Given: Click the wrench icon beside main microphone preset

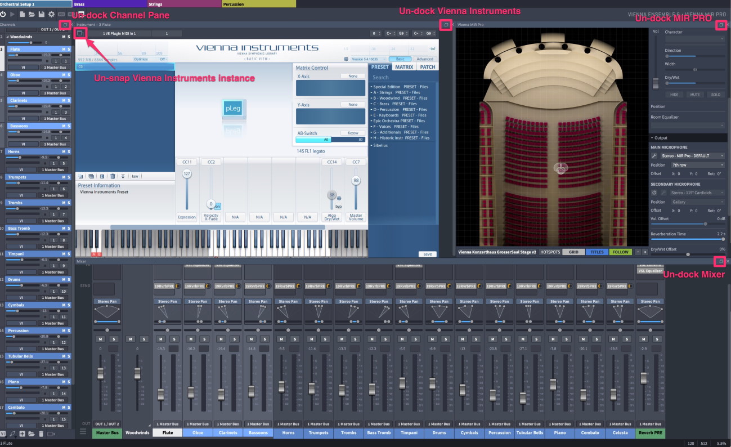Looking at the screenshot, I should [654, 155].
